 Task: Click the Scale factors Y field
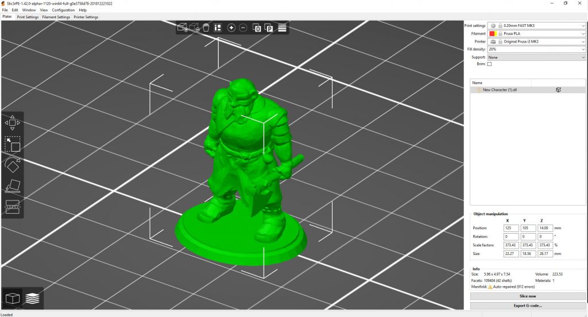click(528, 245)
